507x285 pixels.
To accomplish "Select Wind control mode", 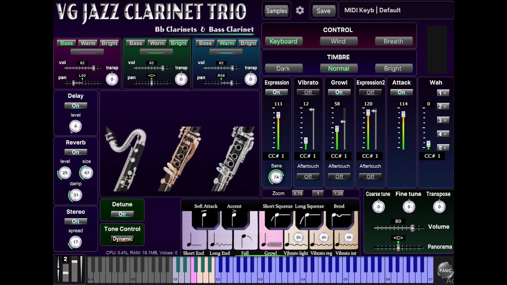I will 338,41.
